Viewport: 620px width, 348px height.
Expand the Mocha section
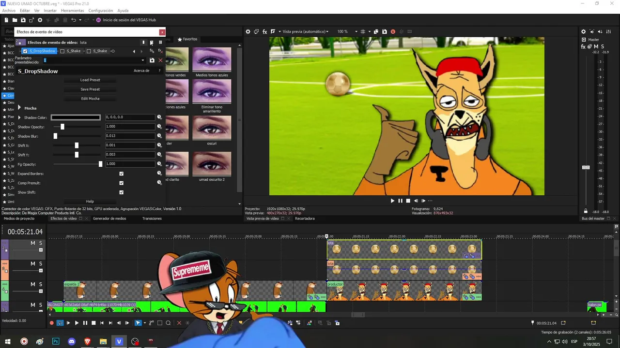click(20, 108)
